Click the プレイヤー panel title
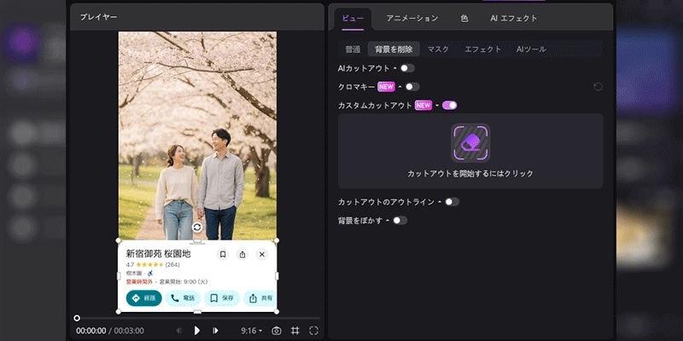The height and width of the screenshot is (341, 683). point(98,17)
